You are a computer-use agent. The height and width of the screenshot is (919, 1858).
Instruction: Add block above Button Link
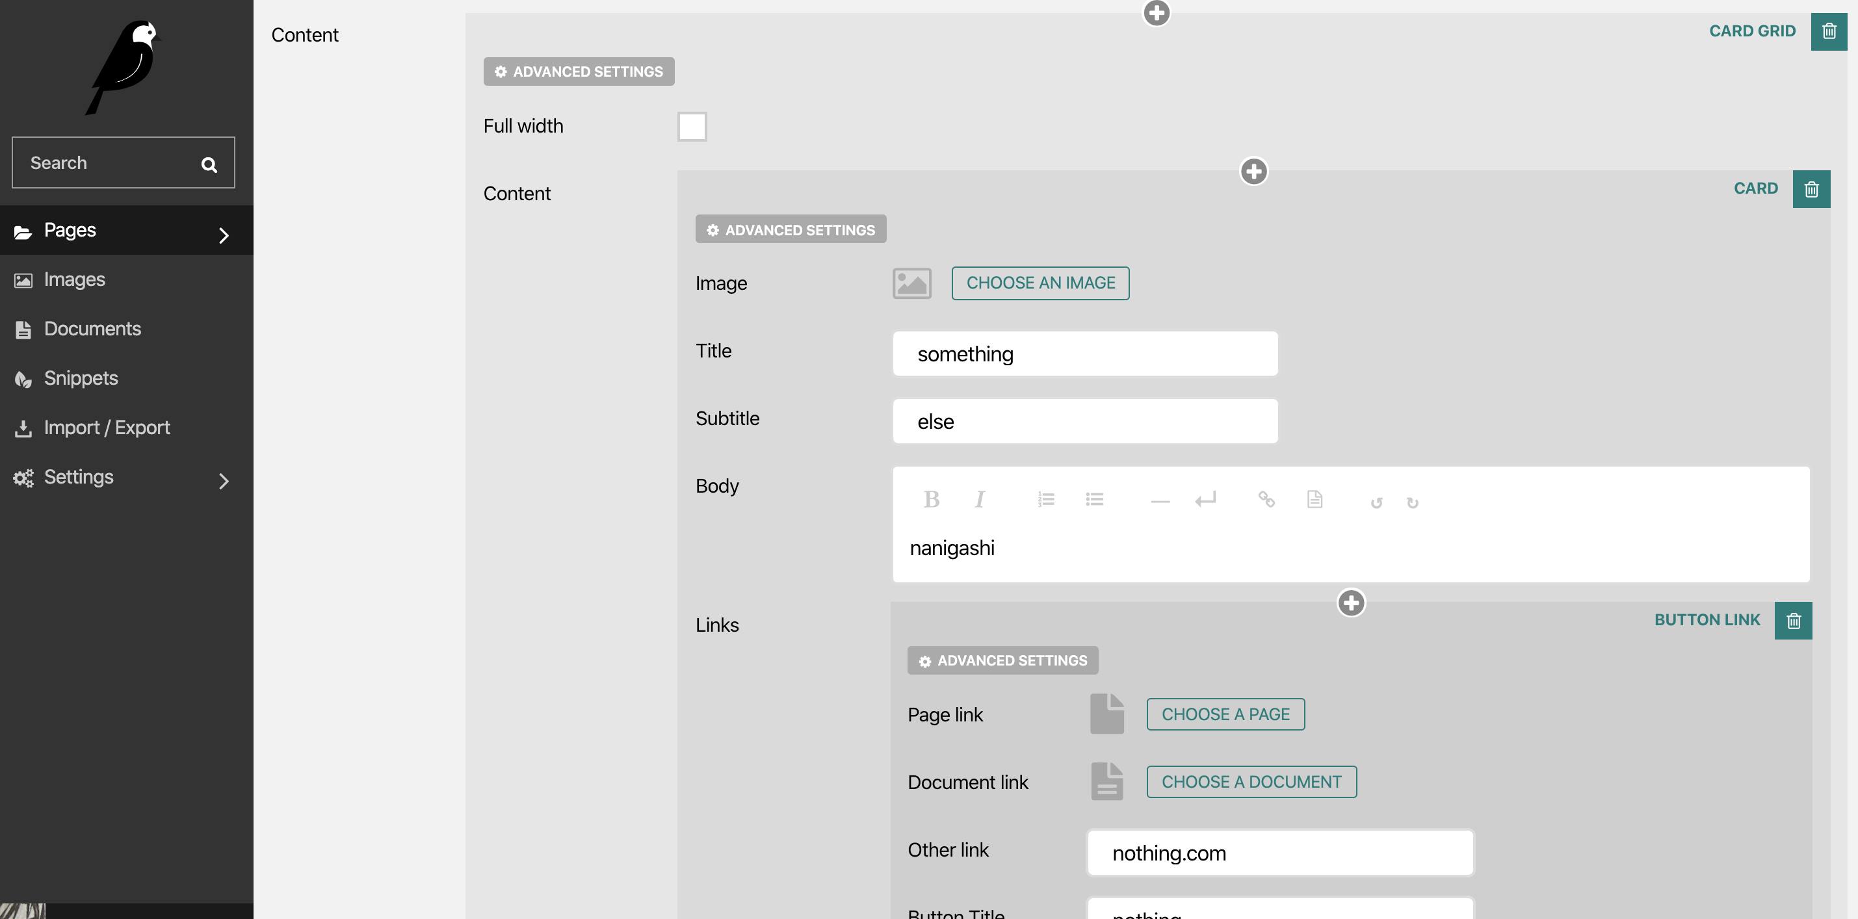point(1351,603)
